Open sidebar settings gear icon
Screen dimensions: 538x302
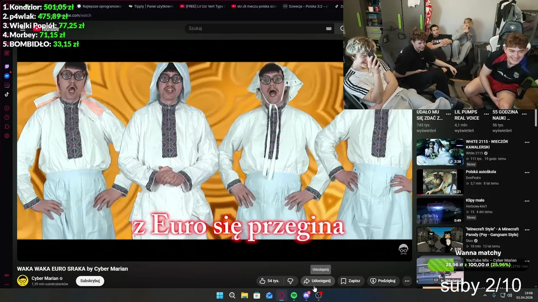[7, 136]
